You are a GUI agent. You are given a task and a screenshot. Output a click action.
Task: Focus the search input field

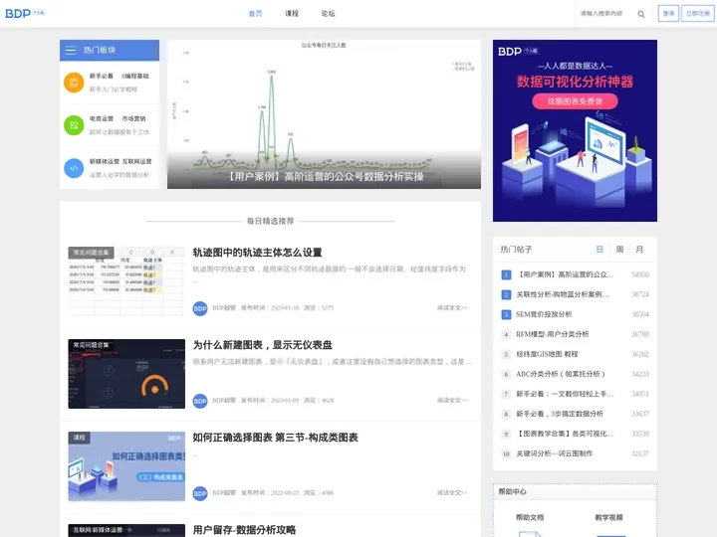click(x=603, y=14)
